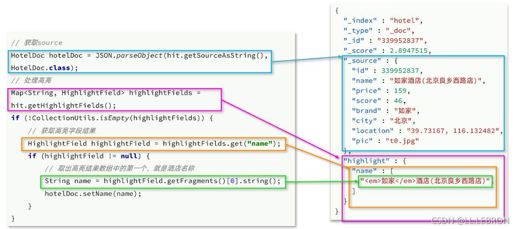Click the JSON line "_id" : "339952837"

[385, 41]
